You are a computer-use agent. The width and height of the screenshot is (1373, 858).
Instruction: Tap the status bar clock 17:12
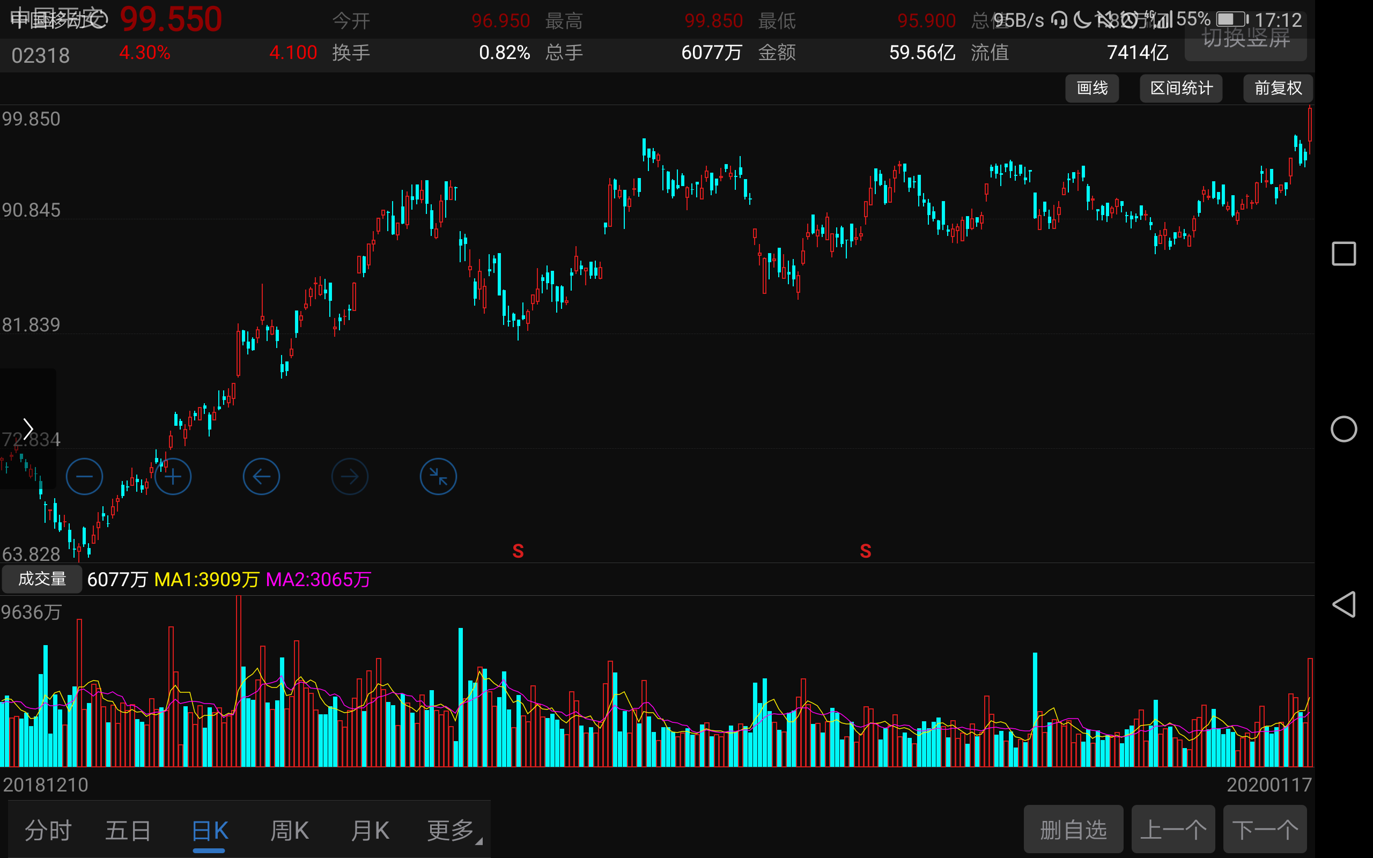pyautogui.click(x=1278, y=20)
